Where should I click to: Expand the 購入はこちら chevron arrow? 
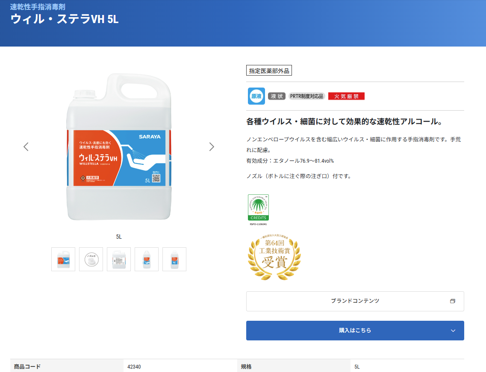click(453, 331)
